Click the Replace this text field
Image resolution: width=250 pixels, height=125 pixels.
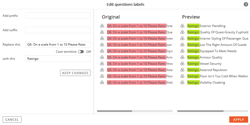point(58,45)
